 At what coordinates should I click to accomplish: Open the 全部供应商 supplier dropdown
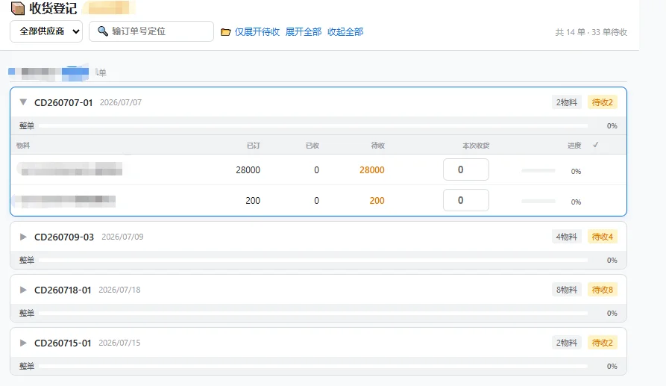click(46, 31)
